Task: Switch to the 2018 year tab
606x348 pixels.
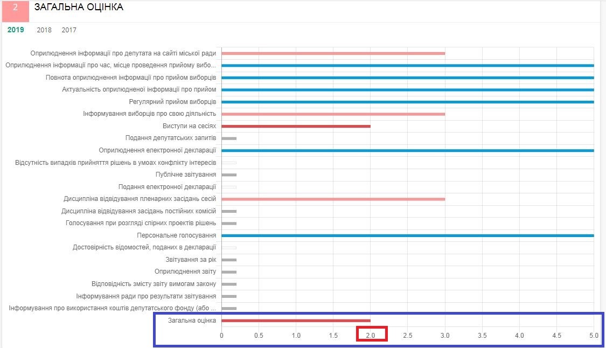Action: click(44, 30)
